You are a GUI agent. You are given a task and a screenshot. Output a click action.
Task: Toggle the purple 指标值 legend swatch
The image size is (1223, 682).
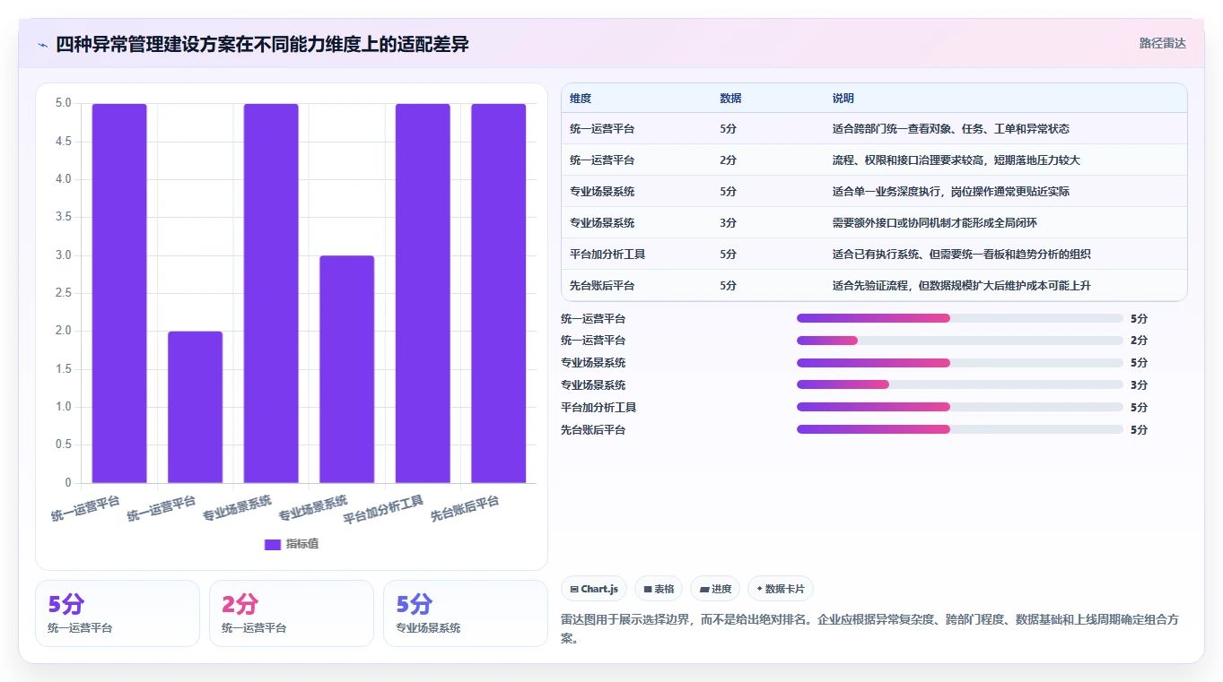tap(273, 544)
